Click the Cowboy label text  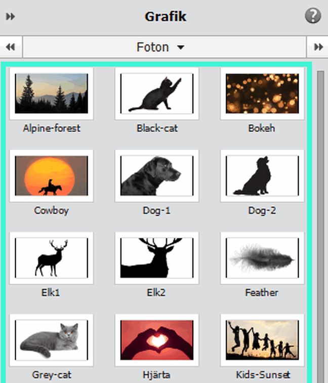[x=51, y=211]
